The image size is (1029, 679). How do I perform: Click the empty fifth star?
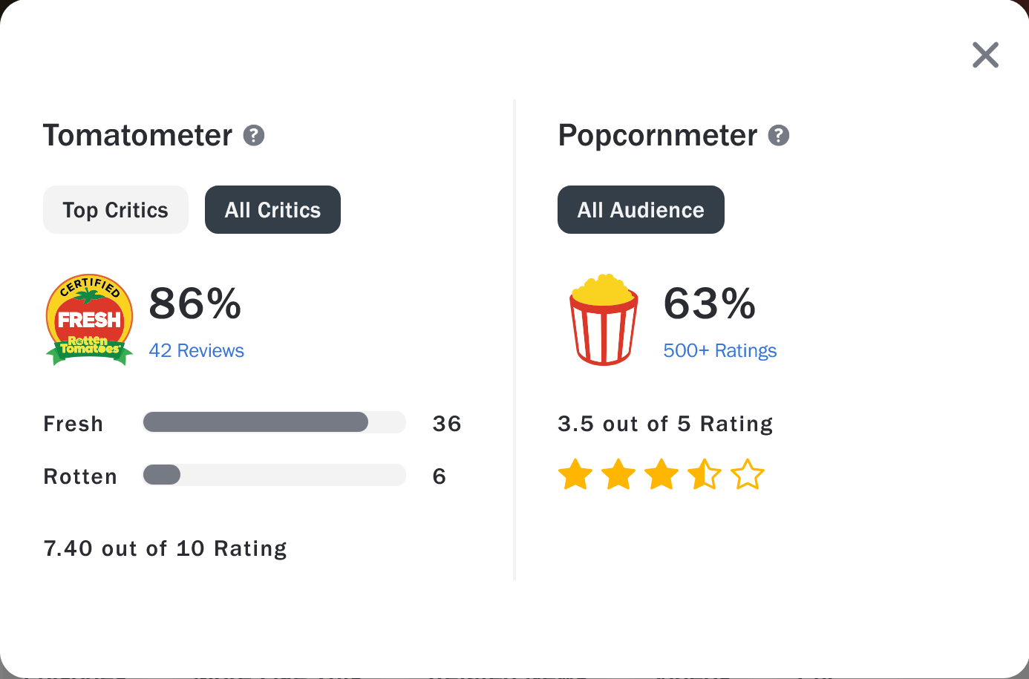[748, 475]
